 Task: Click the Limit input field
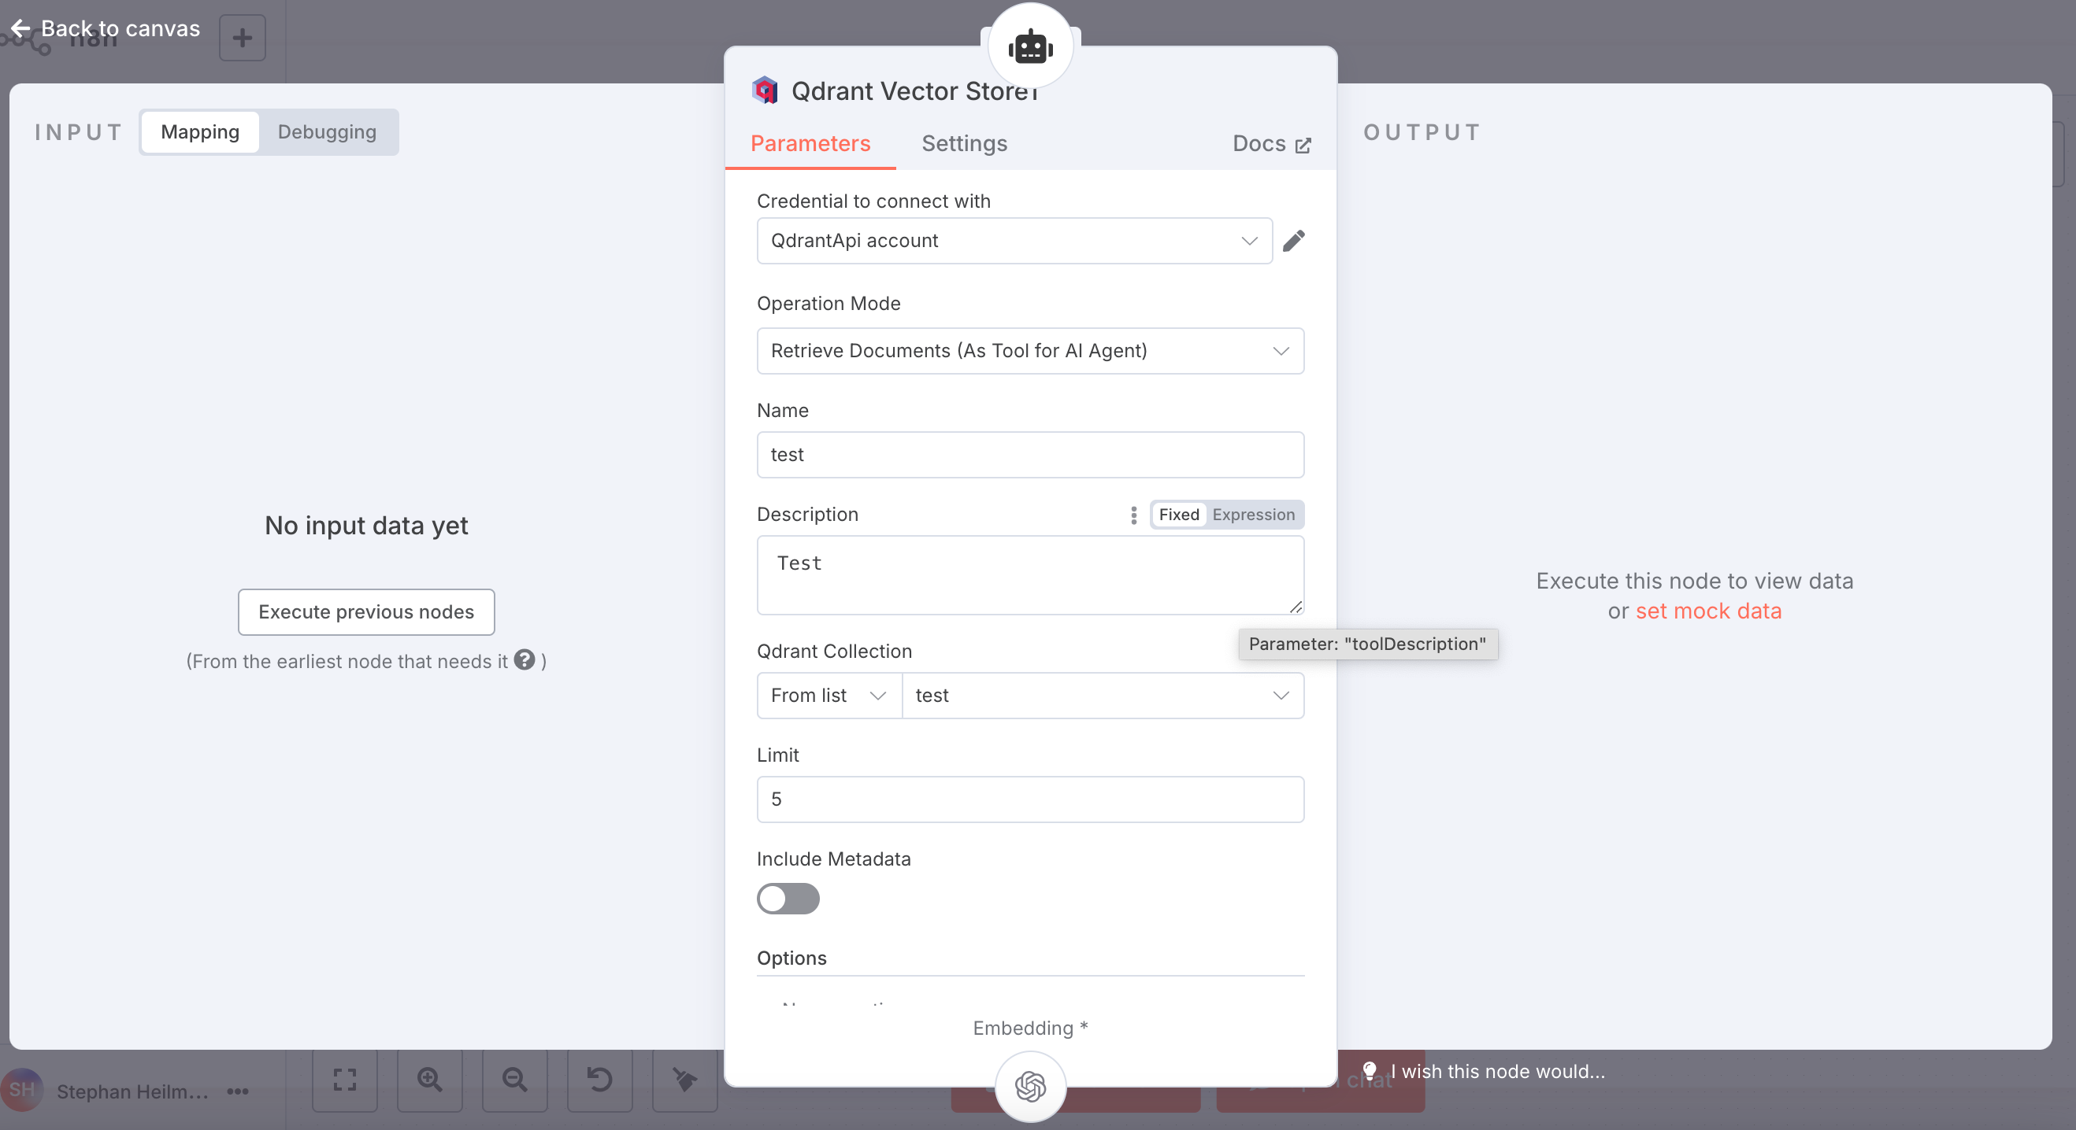[x=1031, y=799]
